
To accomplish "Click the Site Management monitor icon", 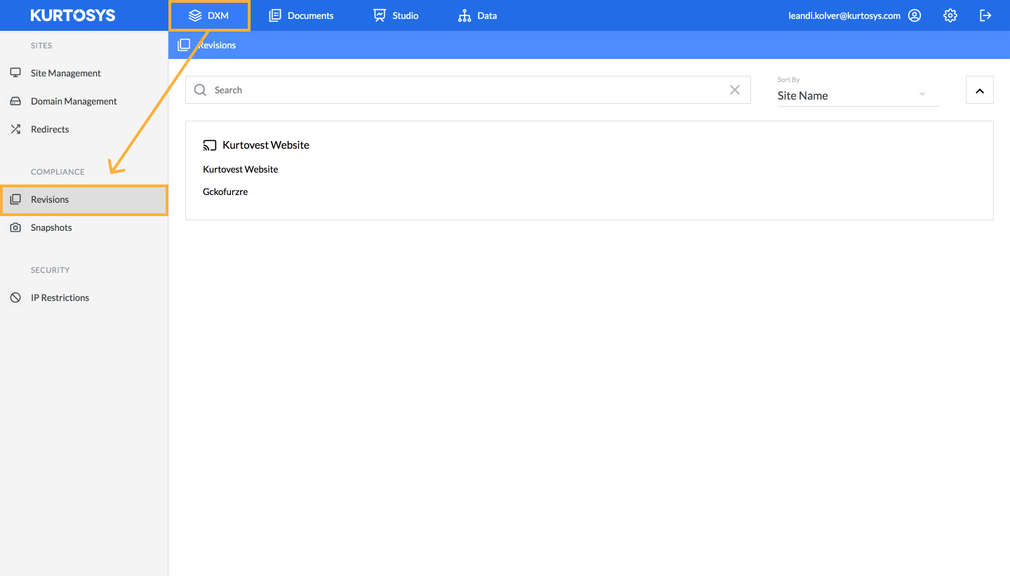I will click(15, 73).
